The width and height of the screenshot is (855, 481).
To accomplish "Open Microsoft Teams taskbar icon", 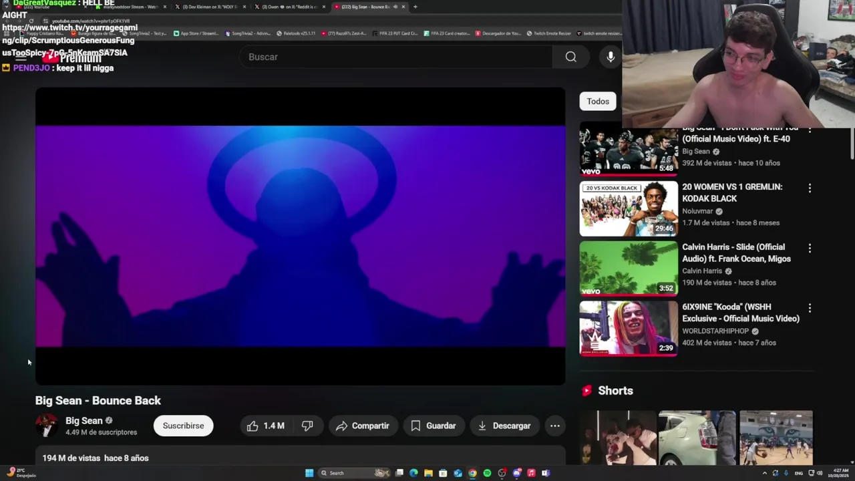I will coord(546,473).
